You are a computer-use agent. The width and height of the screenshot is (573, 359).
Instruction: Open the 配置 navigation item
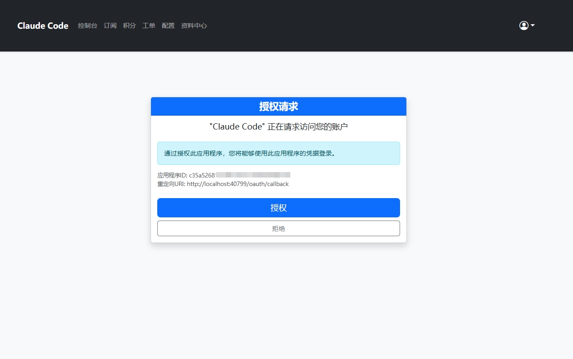168,26
